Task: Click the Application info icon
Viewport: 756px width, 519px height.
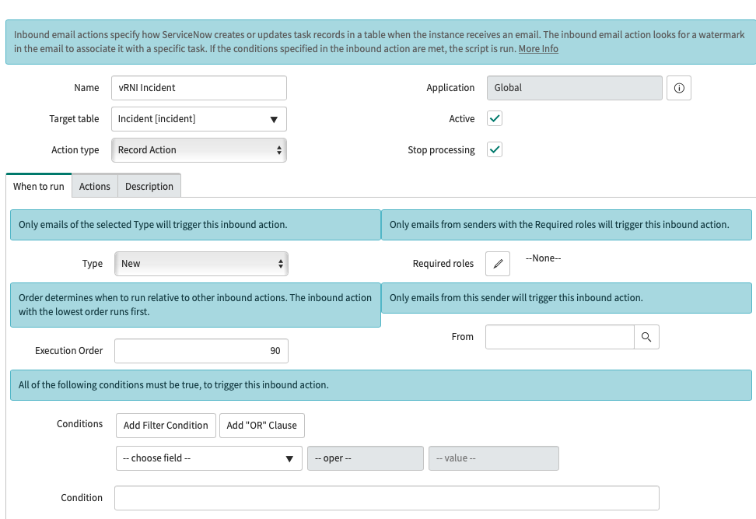Action: click(x=678, y=88)
